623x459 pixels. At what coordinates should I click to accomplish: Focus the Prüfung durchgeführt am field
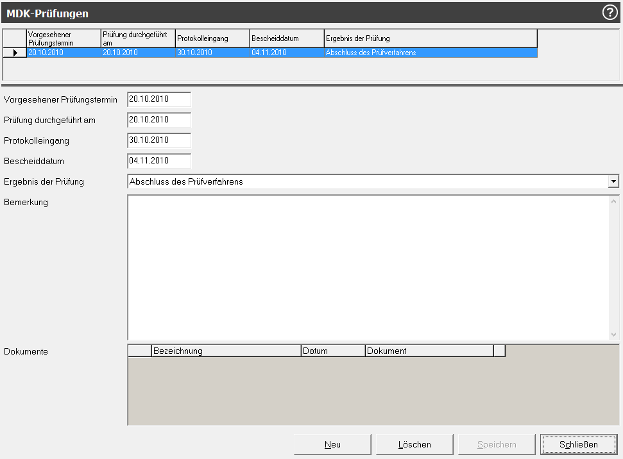pos(159,120)
